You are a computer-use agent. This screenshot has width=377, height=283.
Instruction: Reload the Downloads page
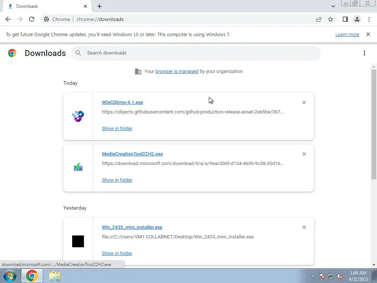[x=32, y=19]
